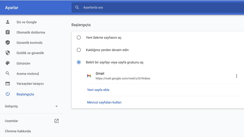Click the power icon for Başlangıçta
244x137 pixels.
coord(8,94)
